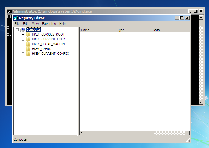Open the Favorites menu
209x148 pixels.
coord(49,24)
